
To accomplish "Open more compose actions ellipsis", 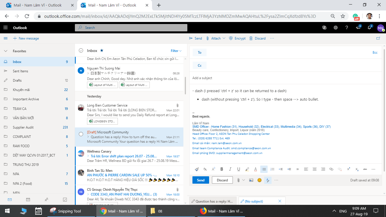I will [x=276, y=180].
